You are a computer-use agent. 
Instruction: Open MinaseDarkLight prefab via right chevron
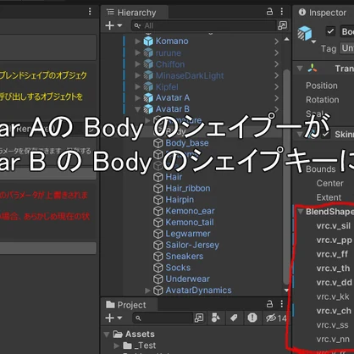(x=277, y=75)
